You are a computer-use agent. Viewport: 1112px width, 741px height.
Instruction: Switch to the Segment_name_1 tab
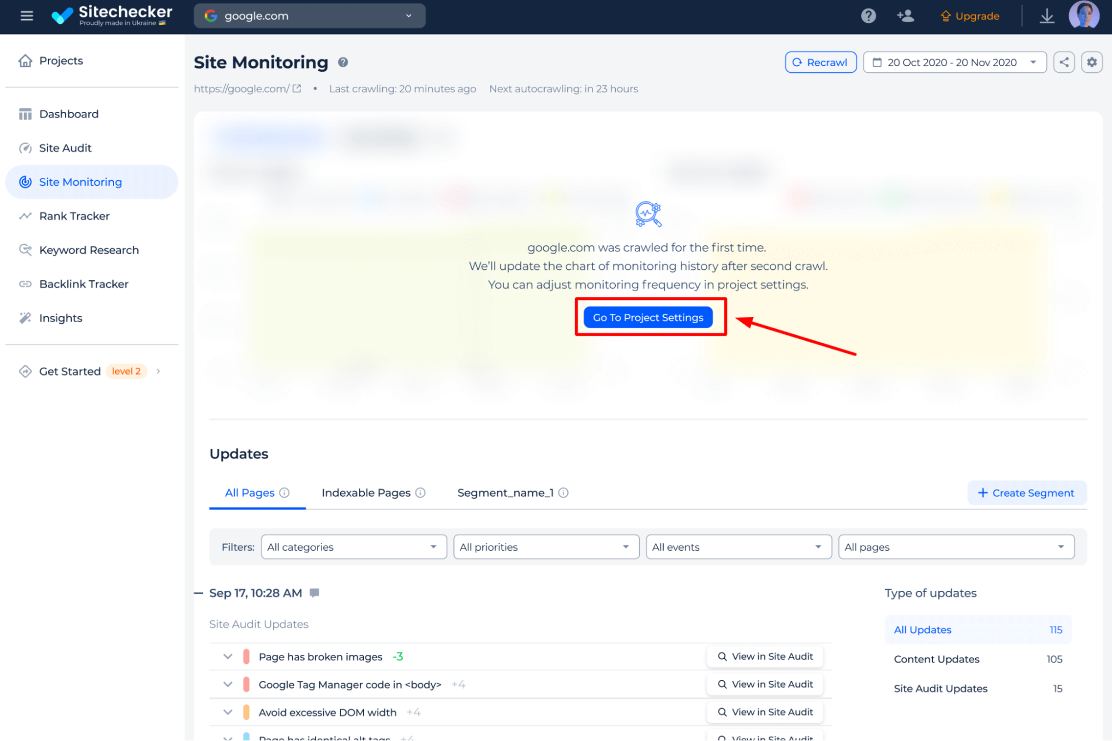(512, 493)
